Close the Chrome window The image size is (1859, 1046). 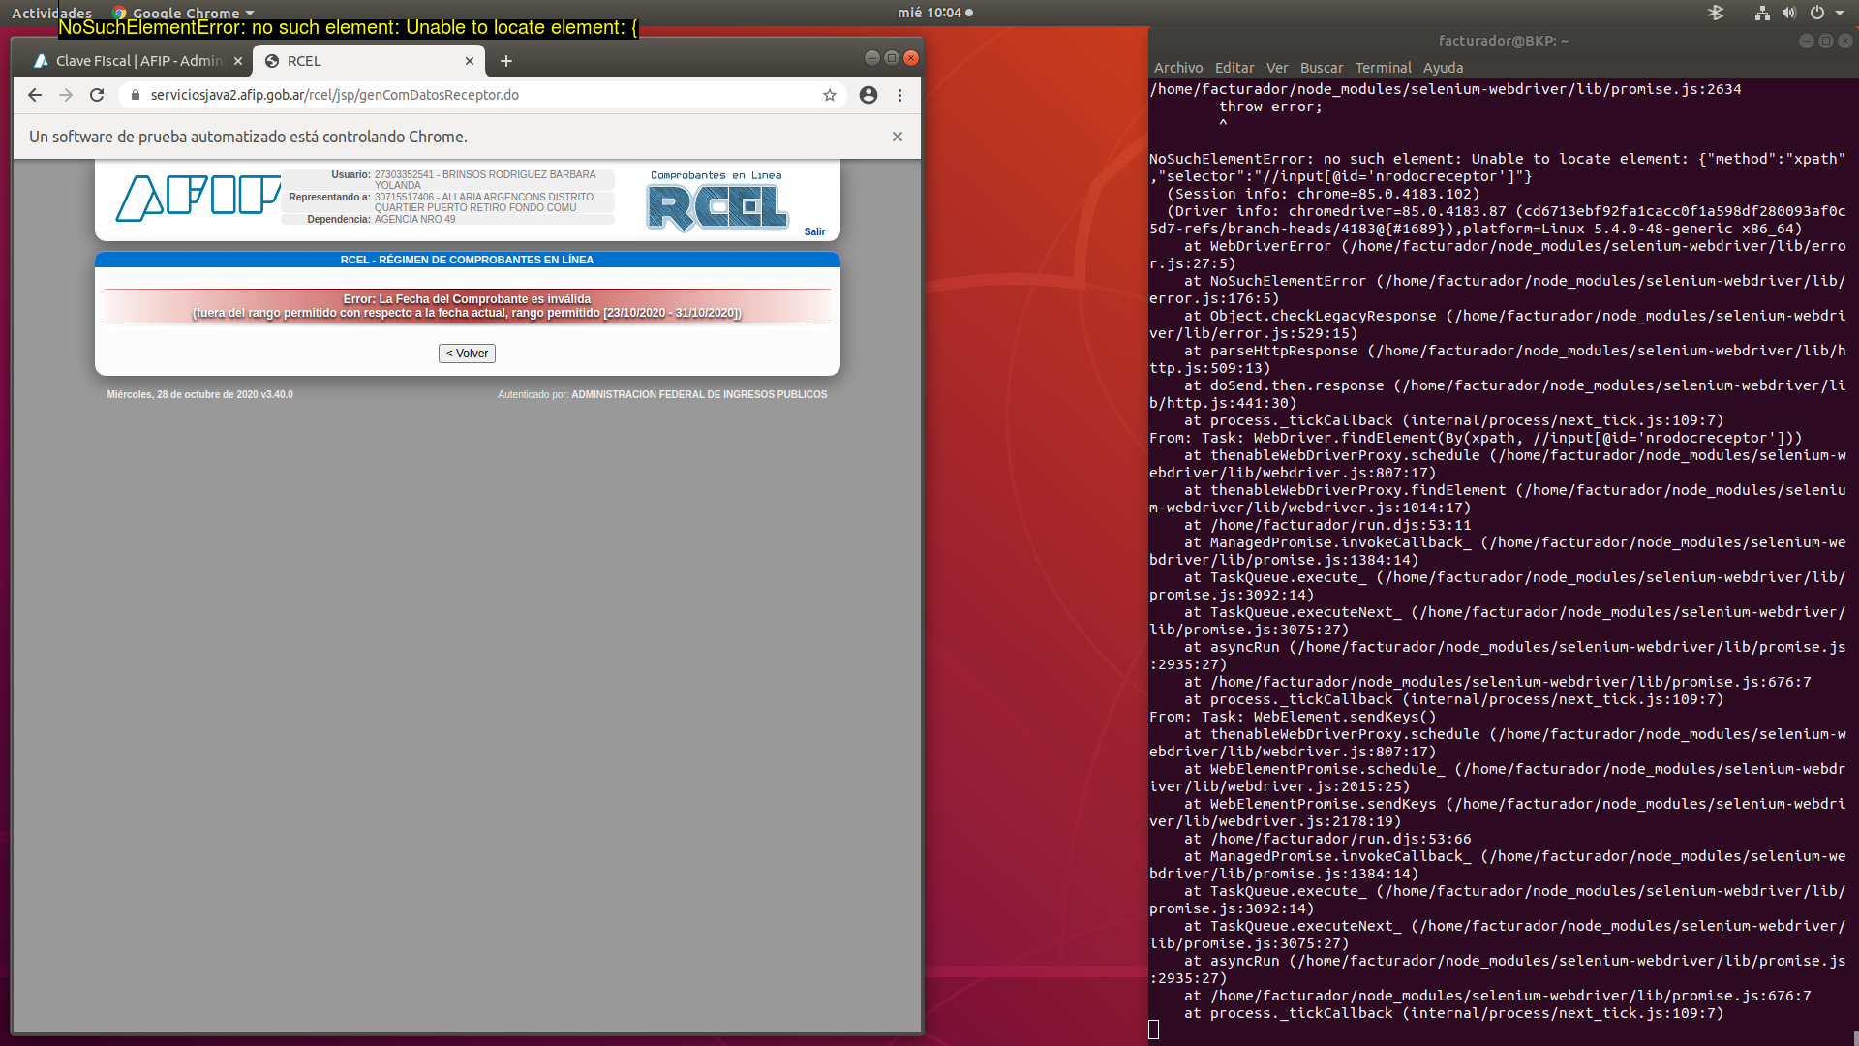tap(911, 58)
